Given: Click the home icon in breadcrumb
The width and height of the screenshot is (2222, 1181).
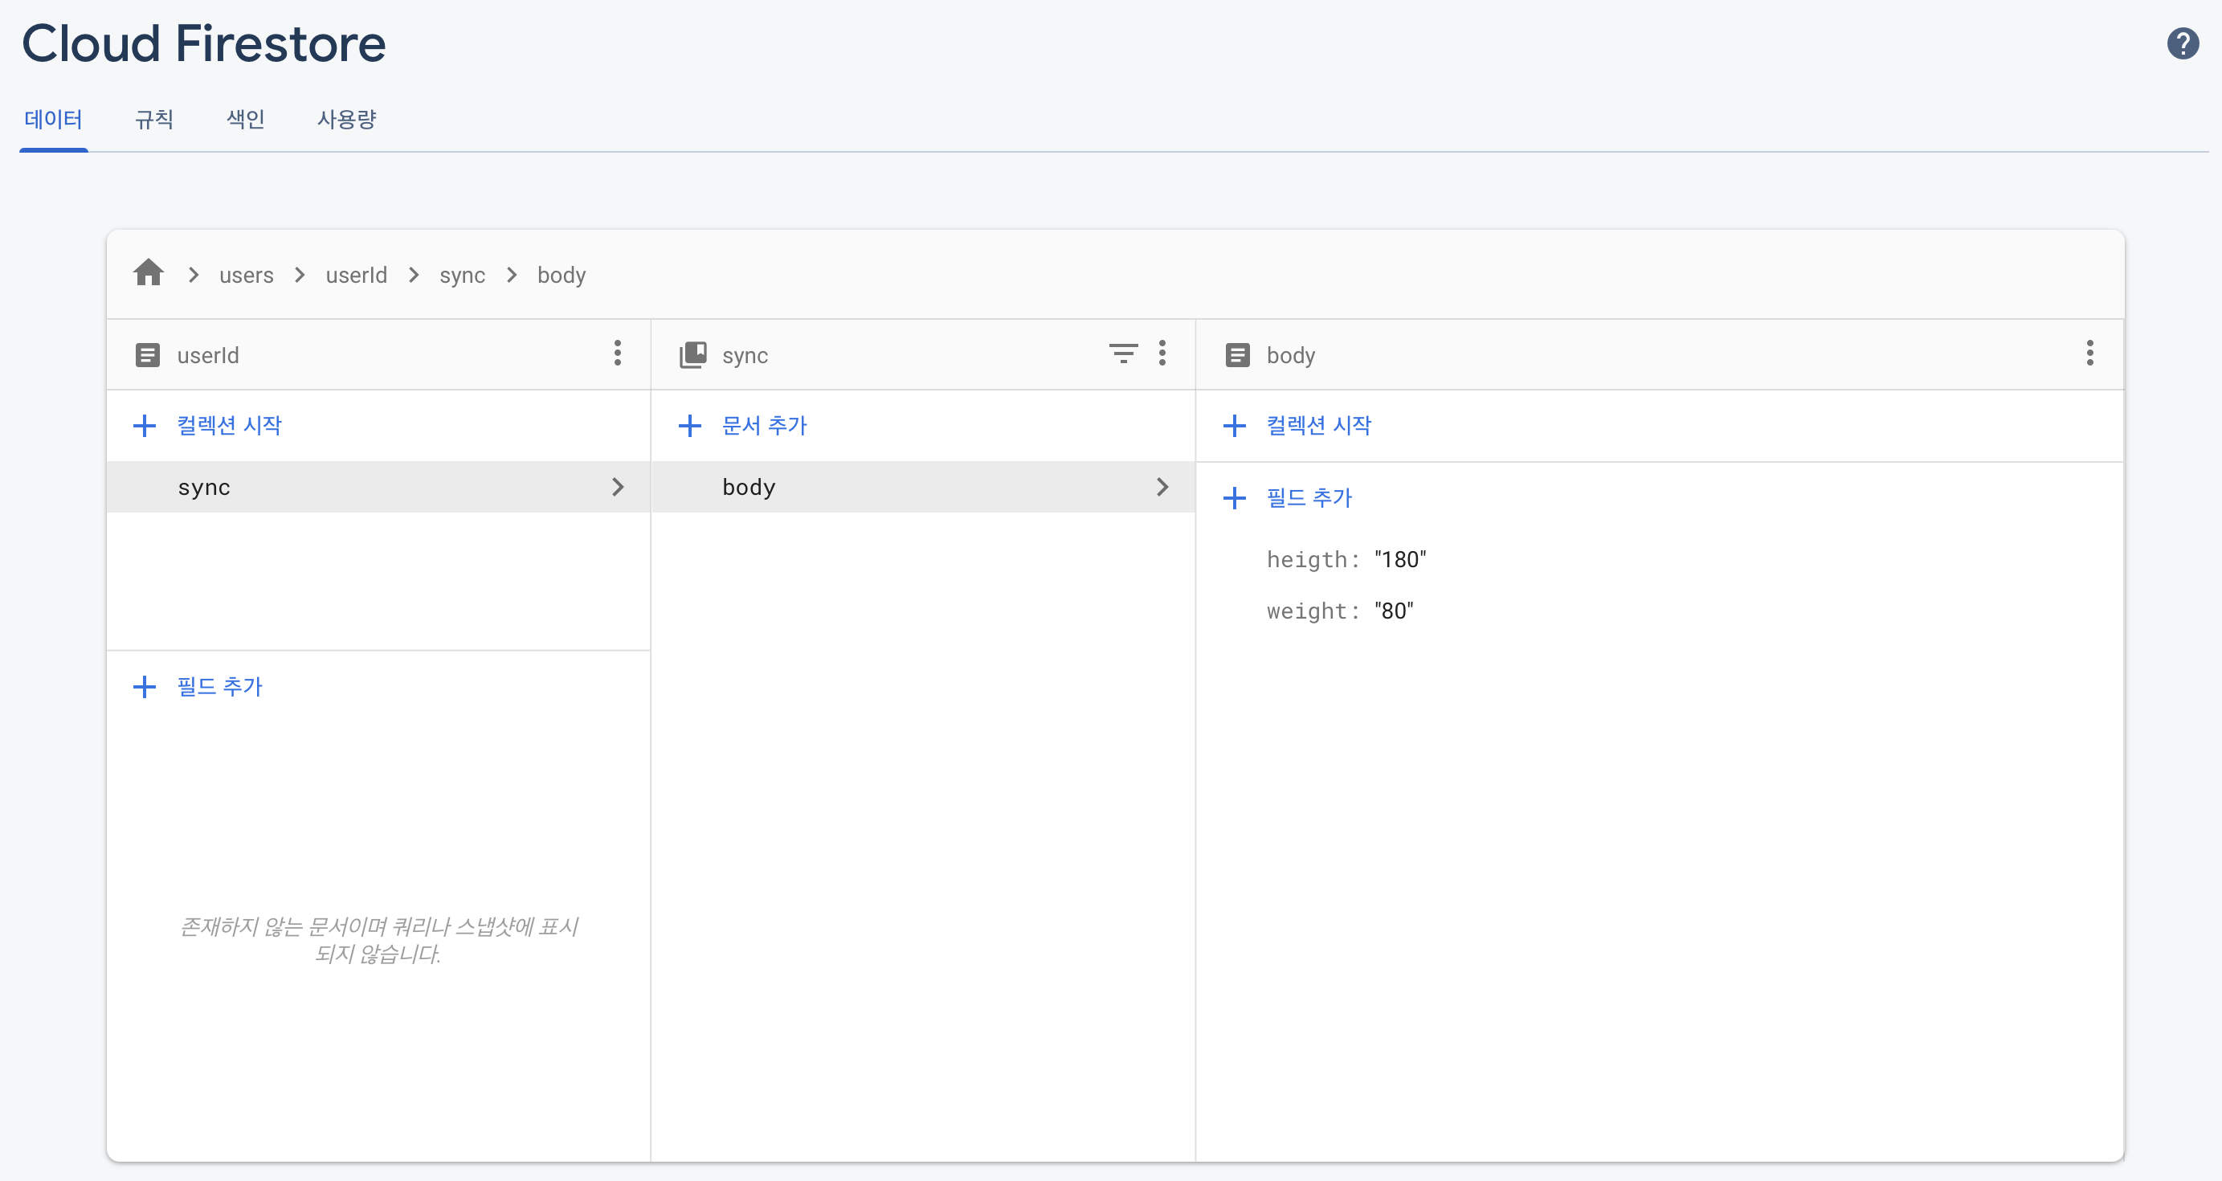Looking at the screenshot, I should pos(149,273).
